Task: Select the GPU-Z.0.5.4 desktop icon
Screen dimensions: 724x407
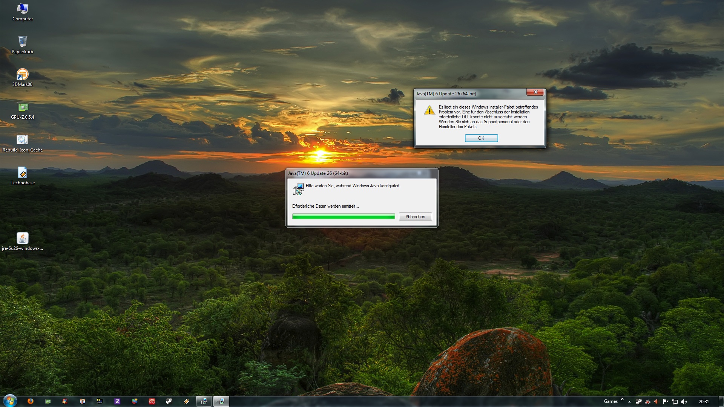Action: tap(23, 110)
